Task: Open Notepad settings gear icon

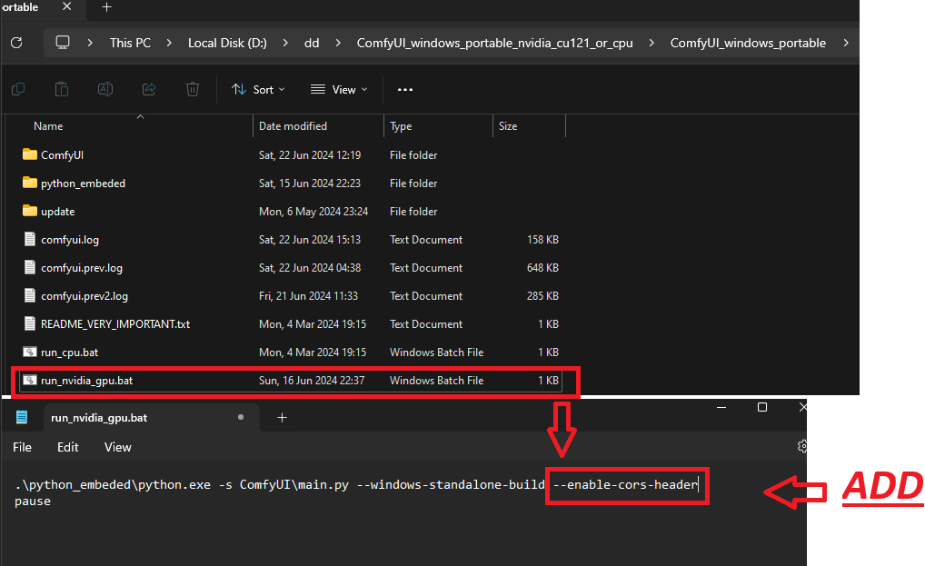Action: pos(801,446)
